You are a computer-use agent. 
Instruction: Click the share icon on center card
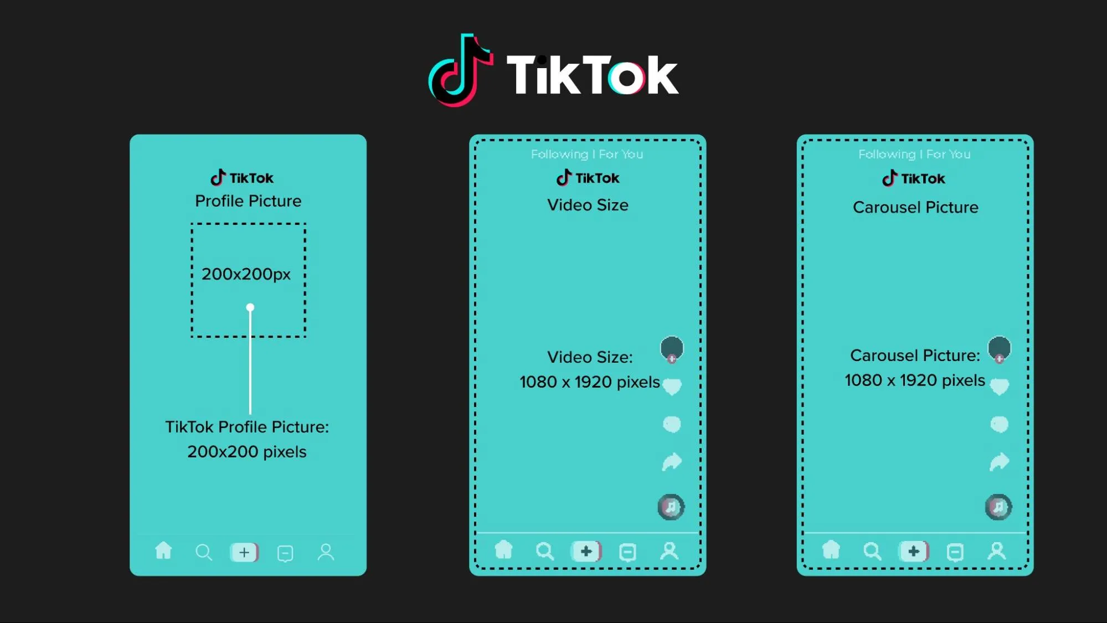point(671,462)
